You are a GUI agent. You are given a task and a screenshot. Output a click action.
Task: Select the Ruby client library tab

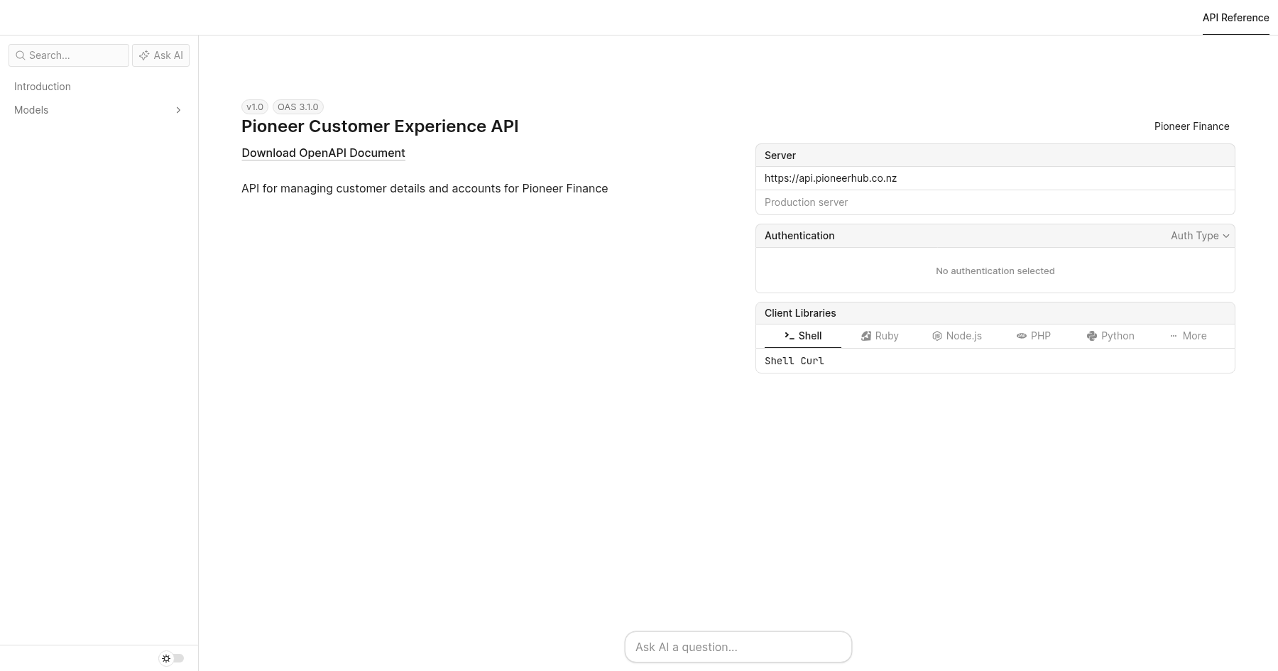[x=880, y=336]
